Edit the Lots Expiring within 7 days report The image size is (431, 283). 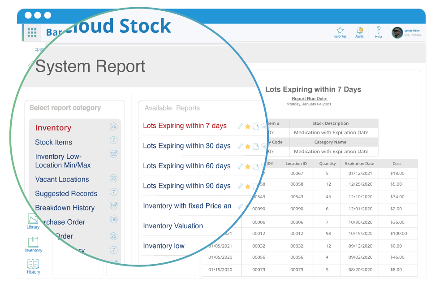[240, 126]
